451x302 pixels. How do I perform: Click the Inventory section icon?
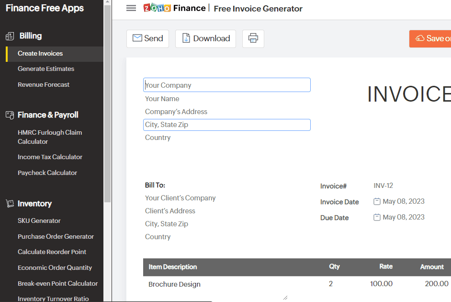point(10,204)
